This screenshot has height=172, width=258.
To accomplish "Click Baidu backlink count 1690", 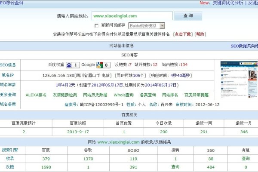I will pyautogui.click(x=46, y=167).
